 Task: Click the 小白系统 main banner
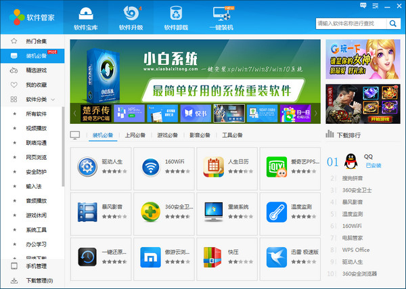click(x=196, y=71)
